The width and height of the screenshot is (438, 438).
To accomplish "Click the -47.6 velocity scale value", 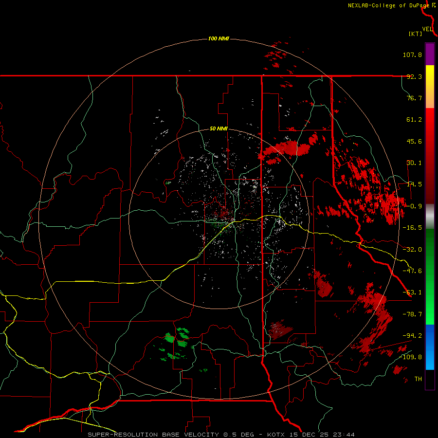I will (x=412, y=271).
